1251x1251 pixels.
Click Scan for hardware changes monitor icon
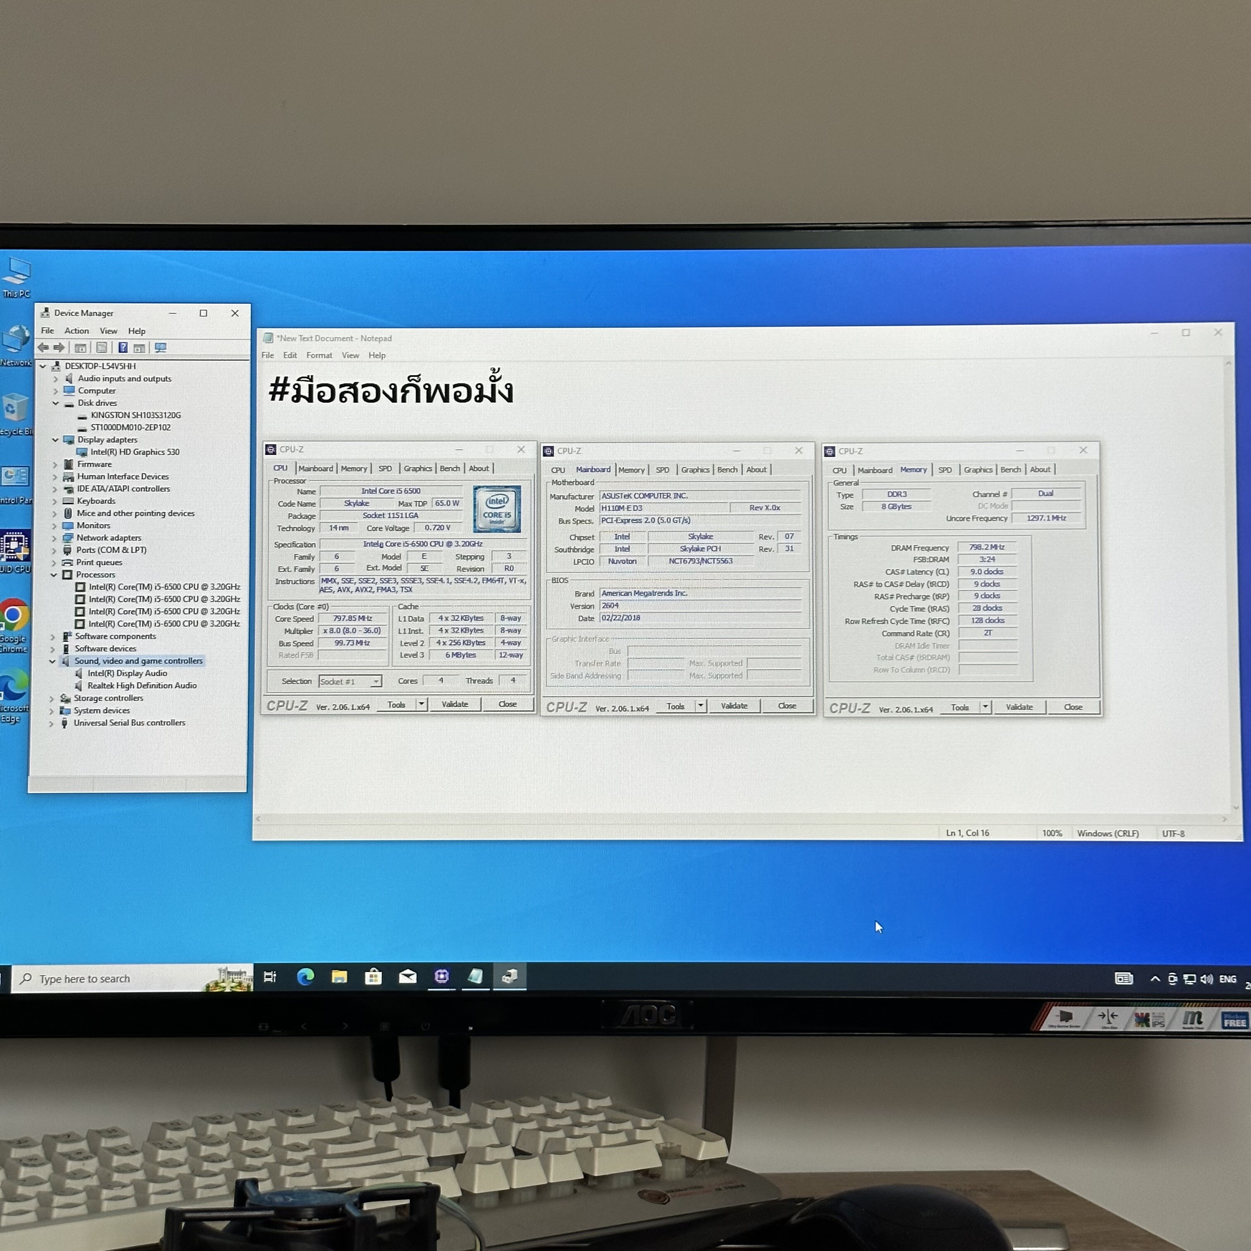(161, 348)
